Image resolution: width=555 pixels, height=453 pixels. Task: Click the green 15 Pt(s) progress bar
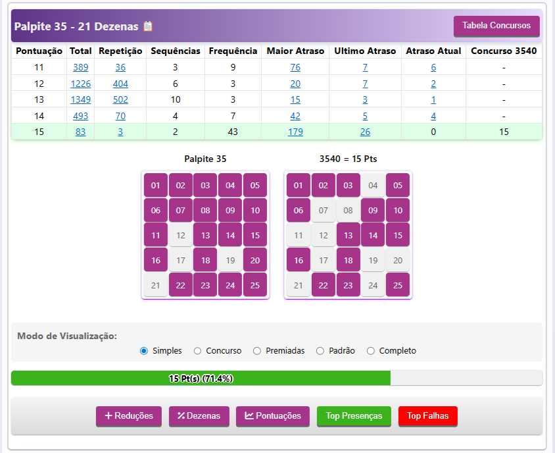(x=201, y=379)
